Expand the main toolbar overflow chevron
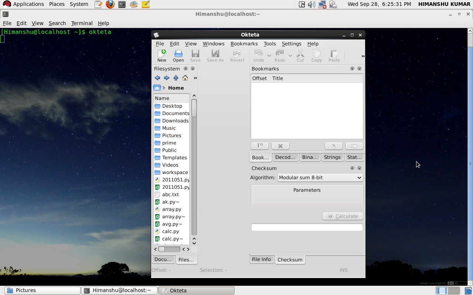This screenshot has height=295, width=473. (x=363, y=56)
